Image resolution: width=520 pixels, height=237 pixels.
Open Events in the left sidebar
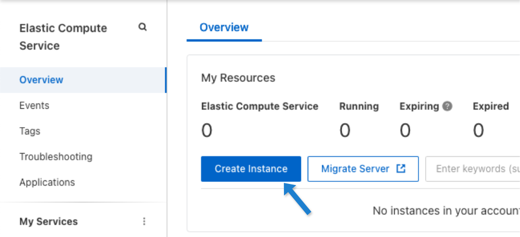click(34, 106)
